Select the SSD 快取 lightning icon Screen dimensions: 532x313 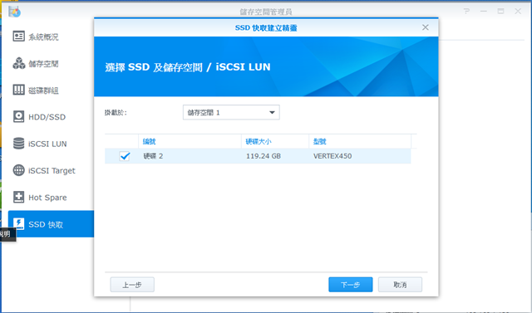click(18, 224)
